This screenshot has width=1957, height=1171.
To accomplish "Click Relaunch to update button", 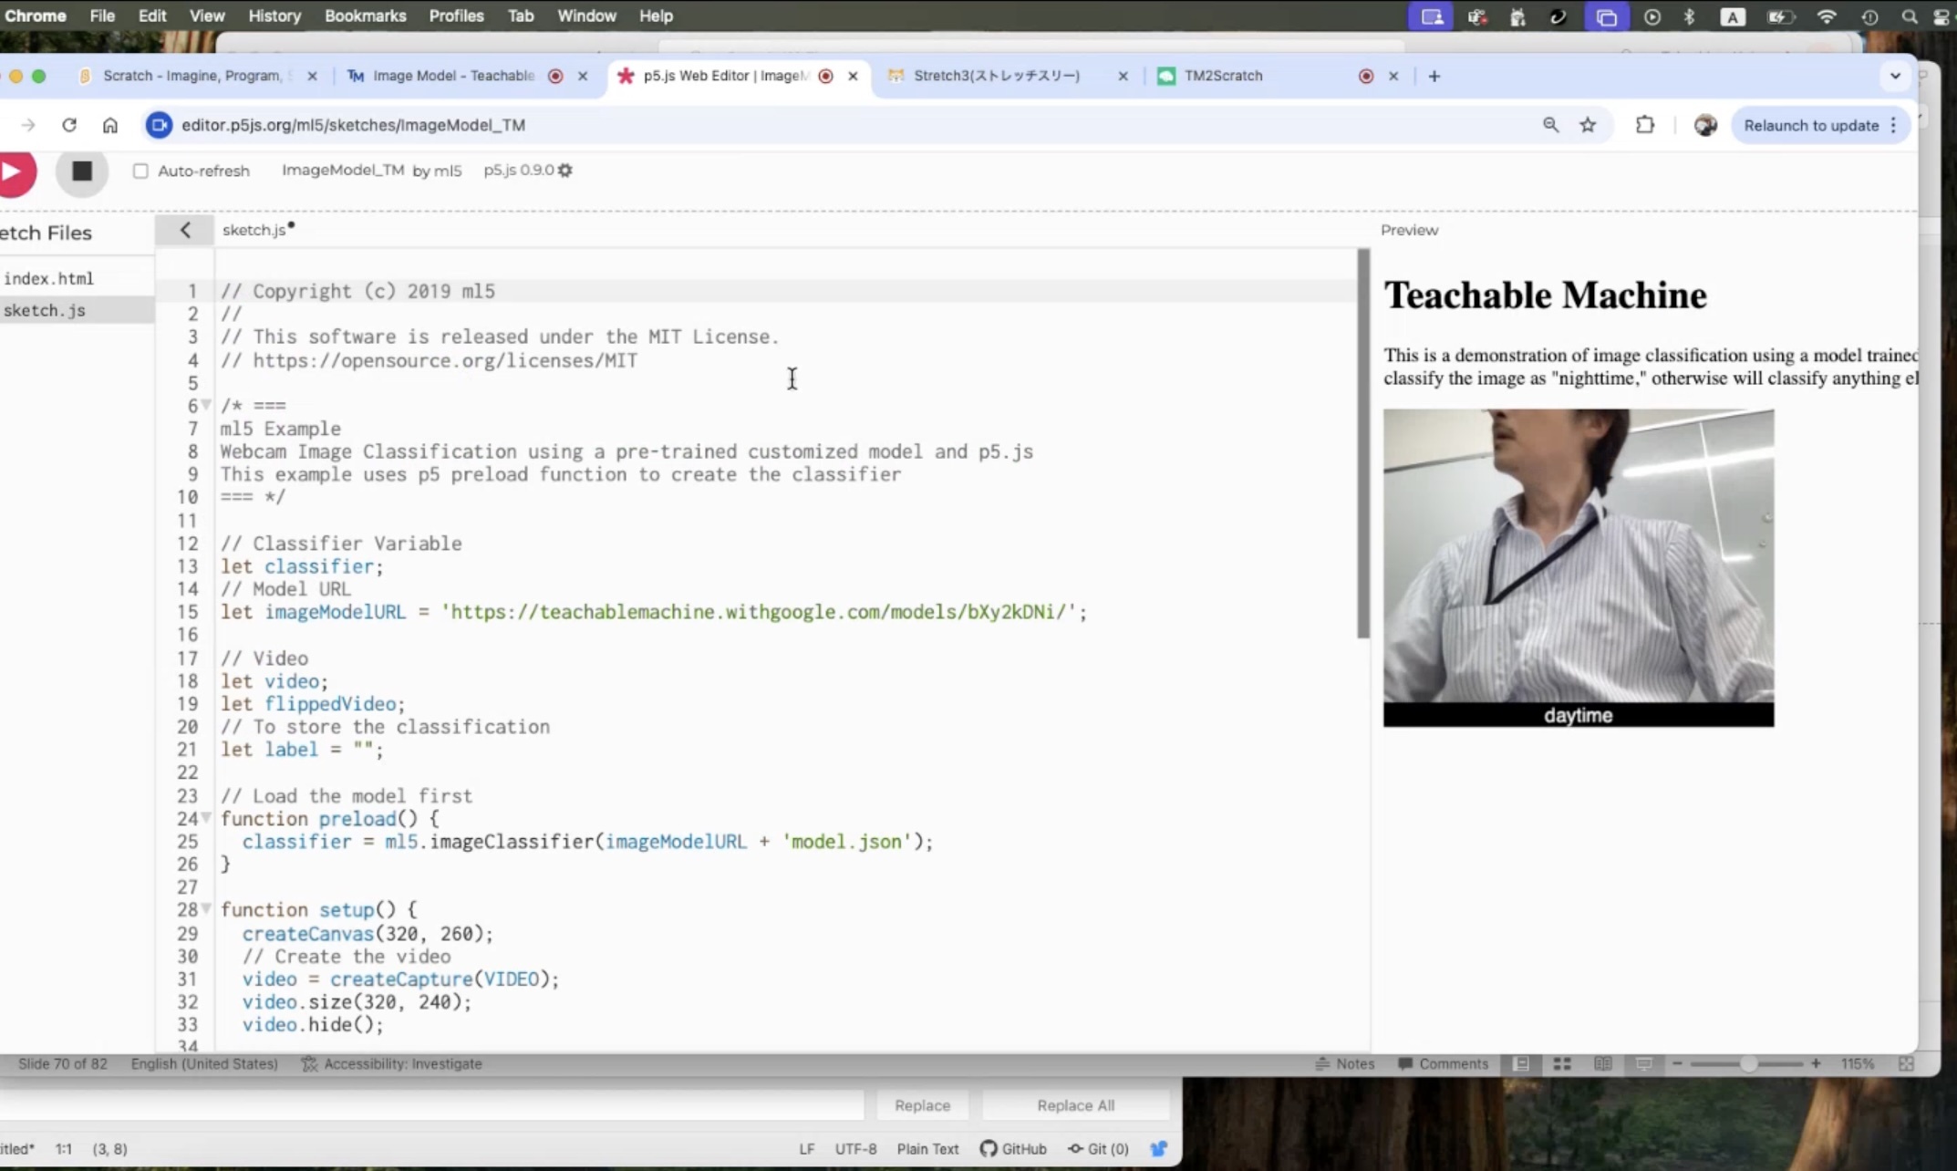I will point(1811,125).
